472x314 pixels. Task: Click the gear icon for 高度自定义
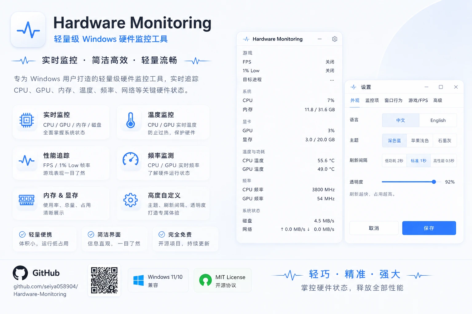click(x=131, y=200)
